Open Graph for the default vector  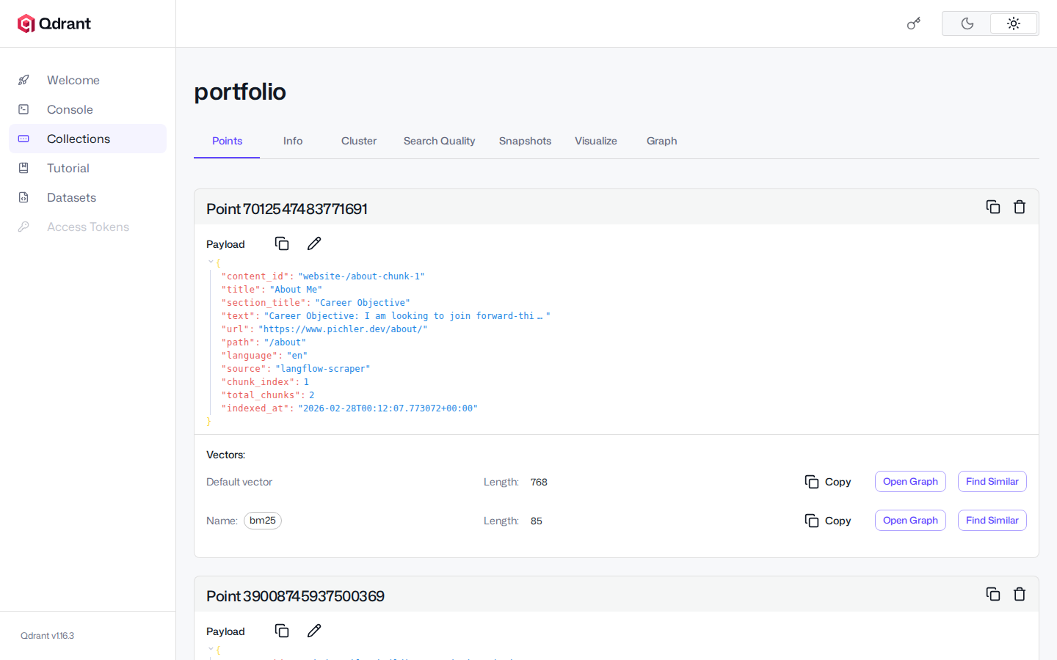click(909, 482)
